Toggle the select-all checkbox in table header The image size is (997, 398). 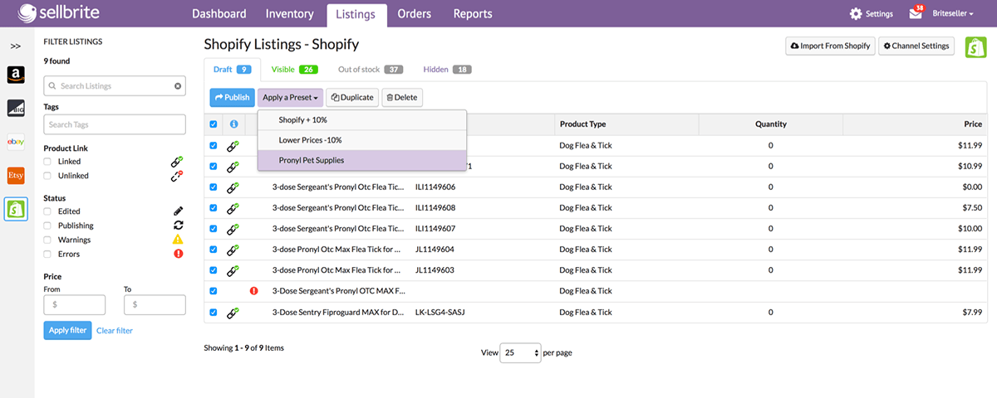point(214,124)
